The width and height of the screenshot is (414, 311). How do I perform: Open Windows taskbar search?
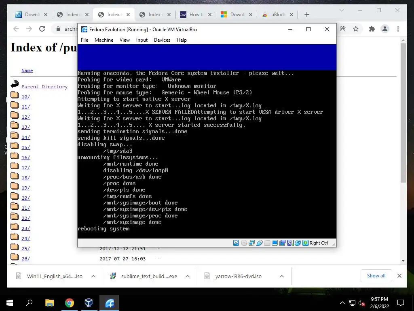coord(29,303)
